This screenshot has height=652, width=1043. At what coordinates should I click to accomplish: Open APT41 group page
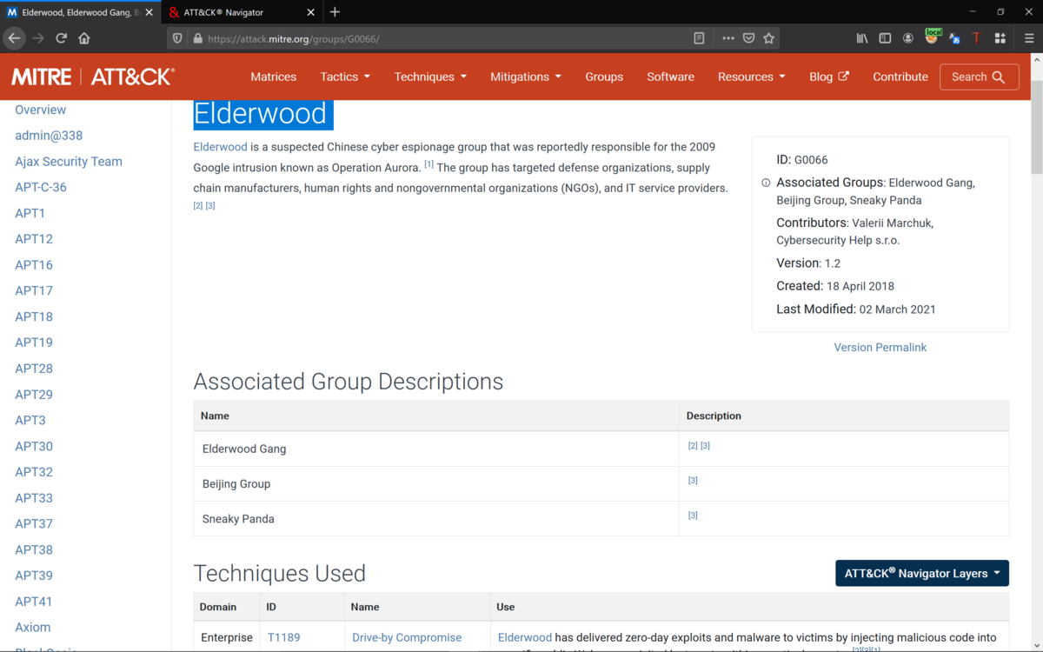pyautogui.click(x=34, y=601)
